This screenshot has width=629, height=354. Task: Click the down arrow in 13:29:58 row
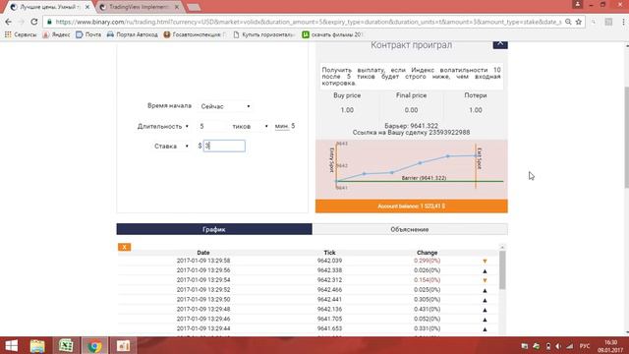click(x=485, y=261)
